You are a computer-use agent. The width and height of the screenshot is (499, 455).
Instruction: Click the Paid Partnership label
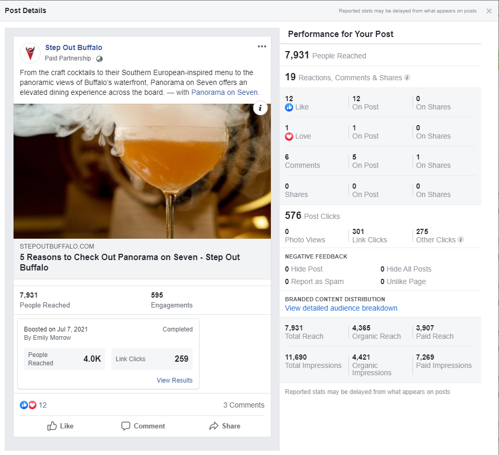click(68, 58)
